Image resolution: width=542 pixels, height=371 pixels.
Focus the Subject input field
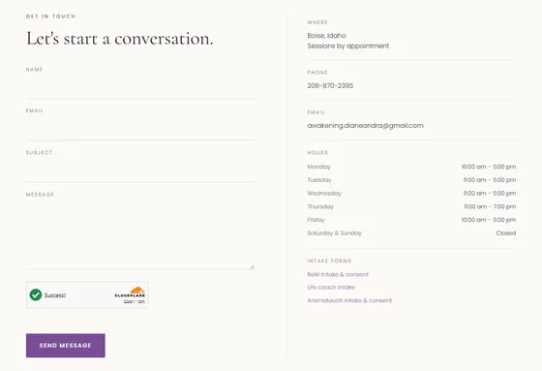tap(140, 170)
